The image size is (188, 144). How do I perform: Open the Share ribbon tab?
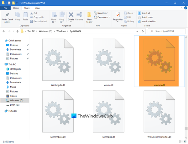coord(26,8)
